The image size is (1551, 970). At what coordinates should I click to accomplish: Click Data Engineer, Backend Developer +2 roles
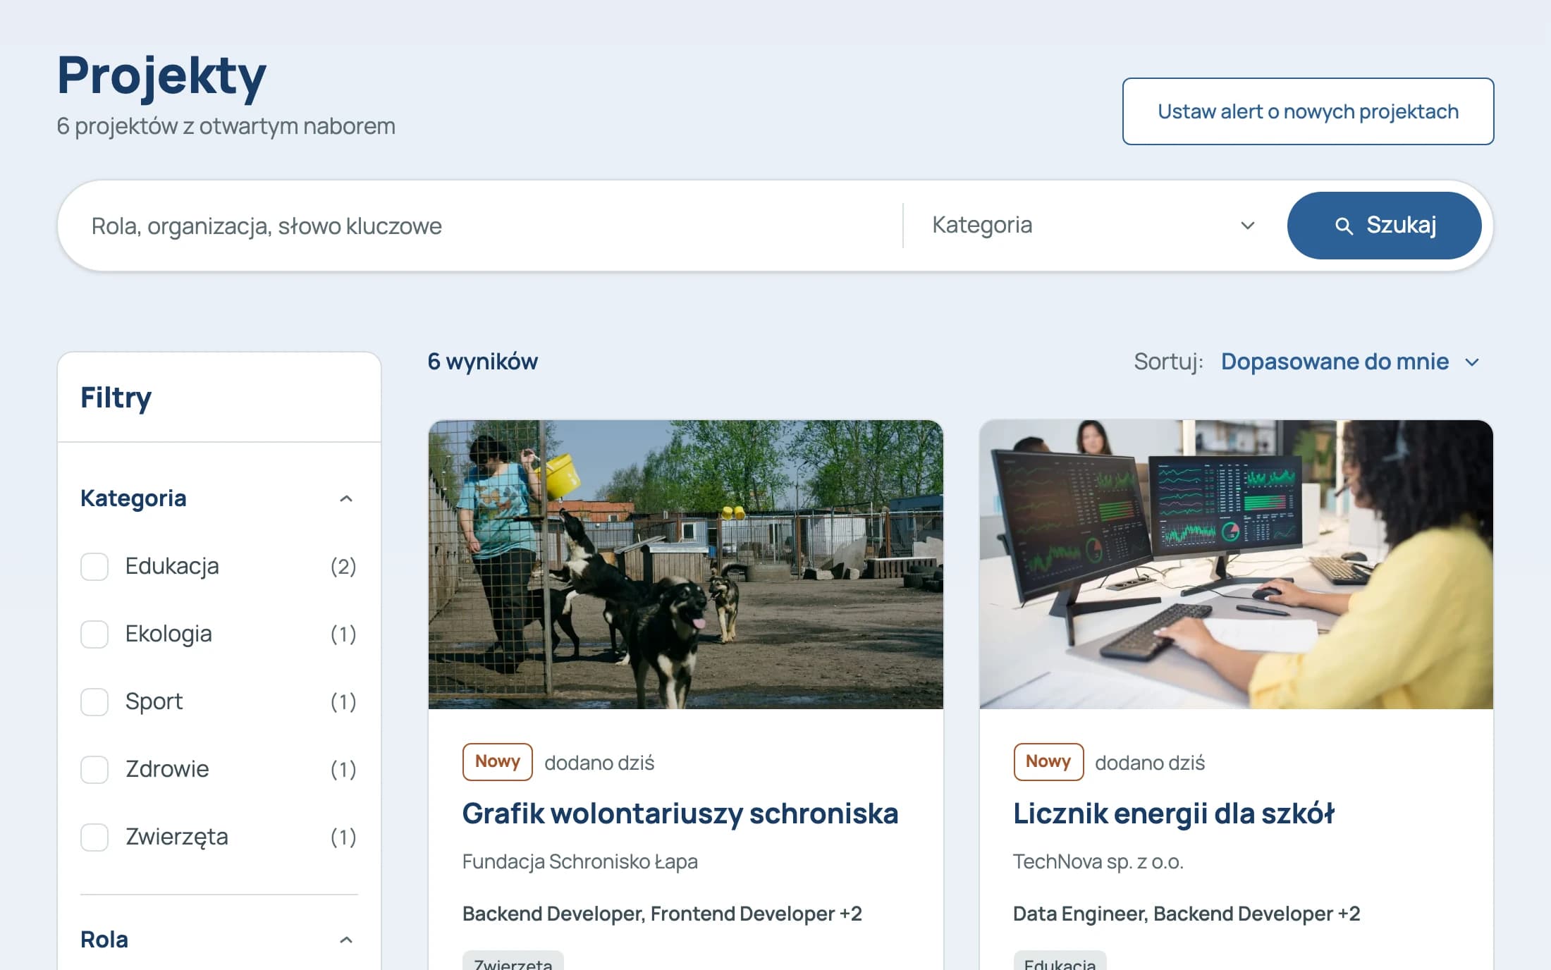click(1187, 914)
